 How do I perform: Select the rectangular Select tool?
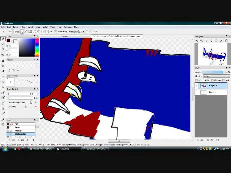coord(3,77)
